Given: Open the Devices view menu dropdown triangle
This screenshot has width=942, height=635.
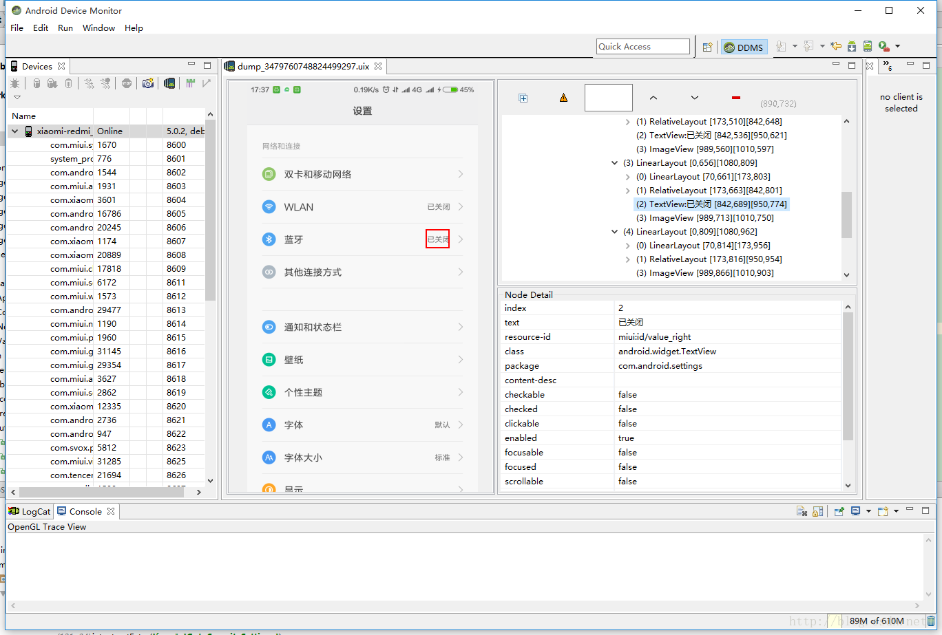Looking at the screenshot, I should click(x=17, y=98).
